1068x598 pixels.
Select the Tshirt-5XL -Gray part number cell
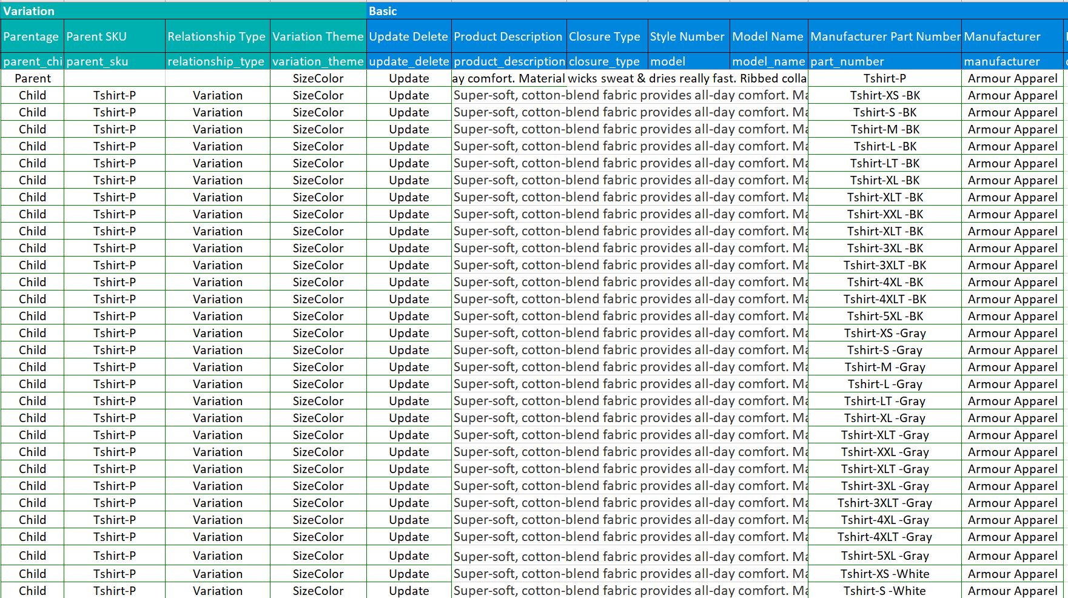coord(885,556)
